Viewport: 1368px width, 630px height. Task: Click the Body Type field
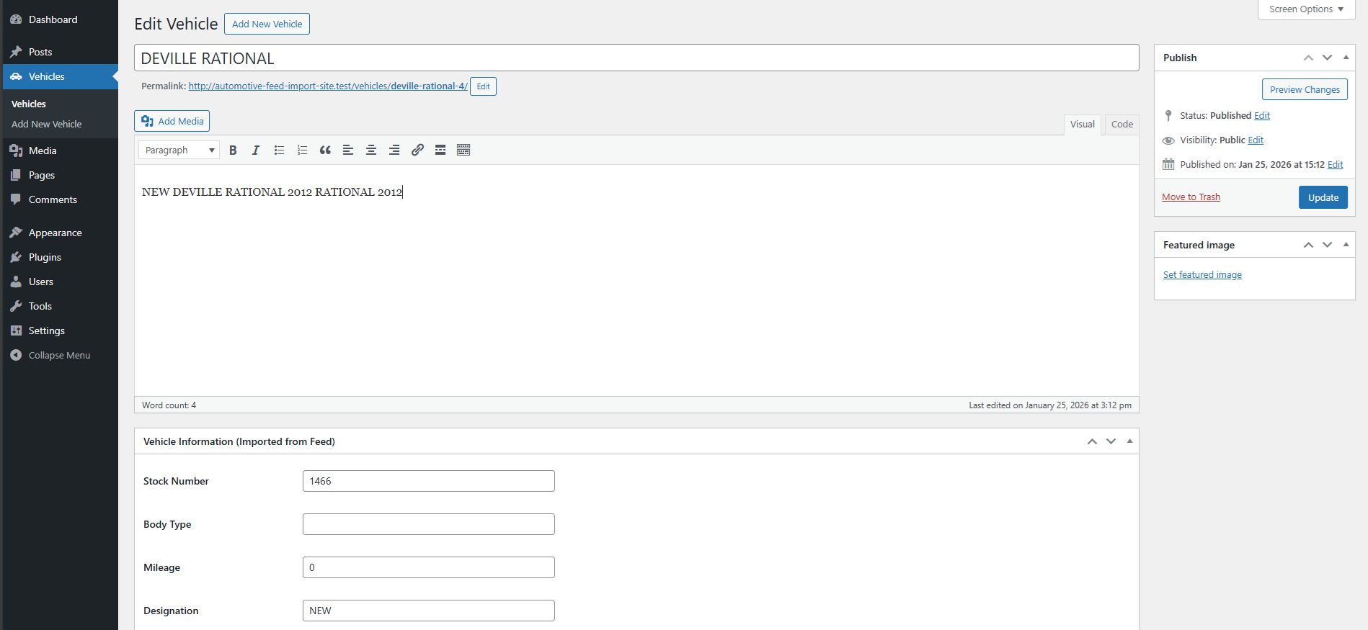[429, 524]
